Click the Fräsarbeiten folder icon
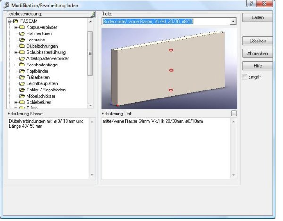 (22, 77)
